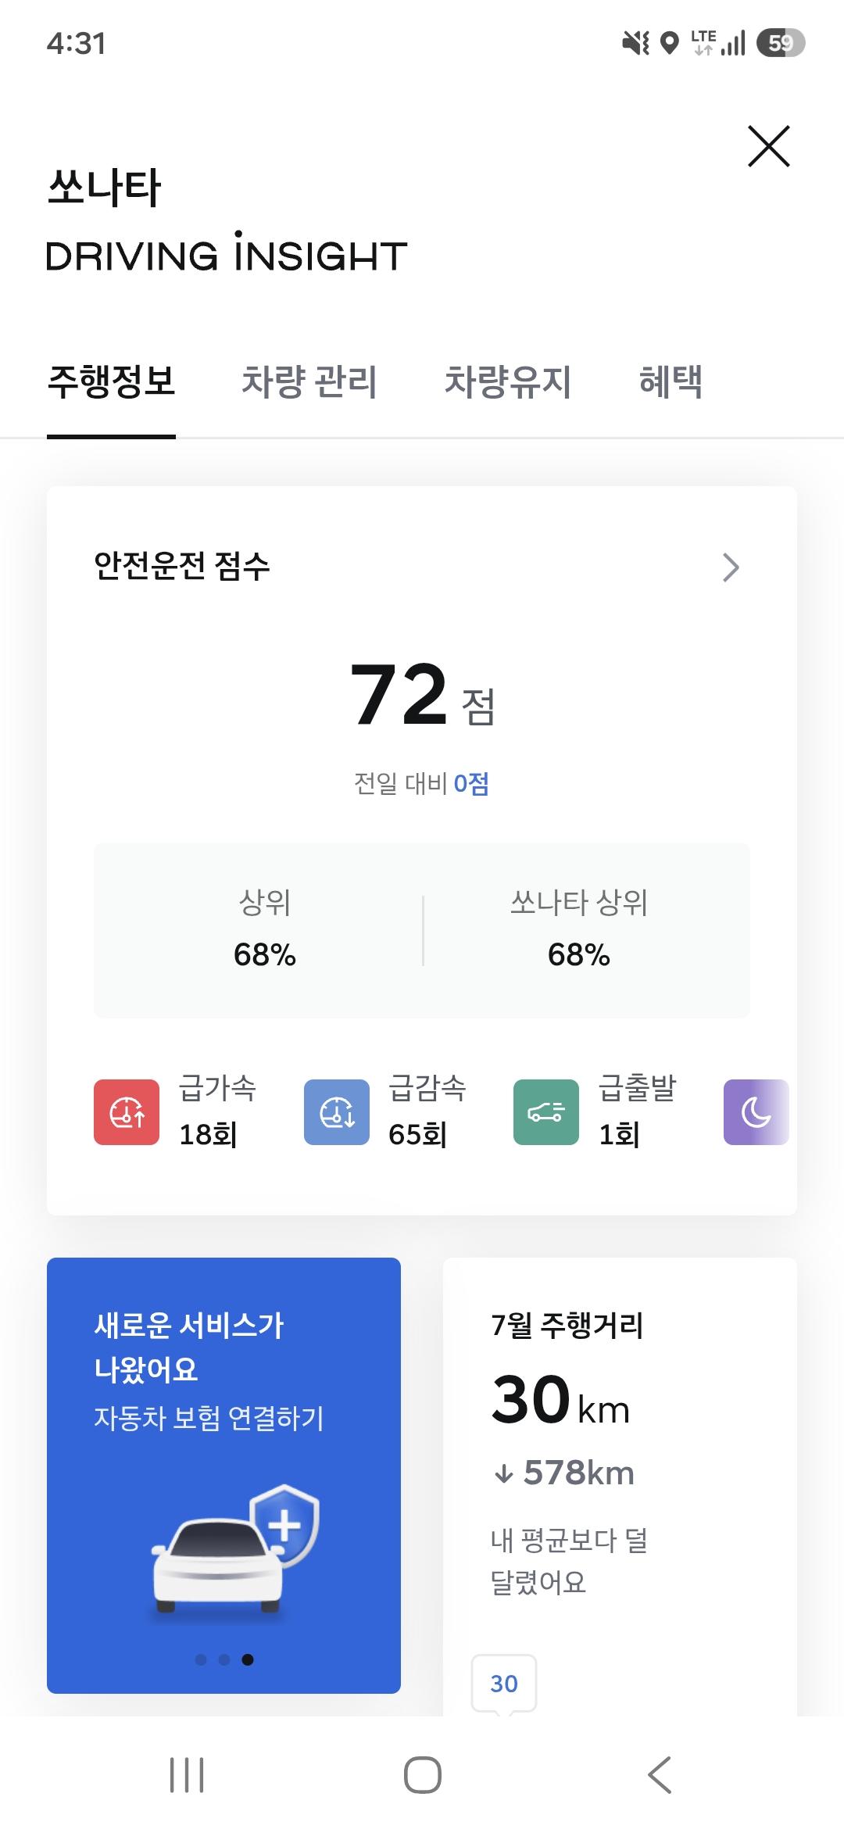Tap the Android home button
This screenshot has height=1829, width=844.
(423, 1775)
